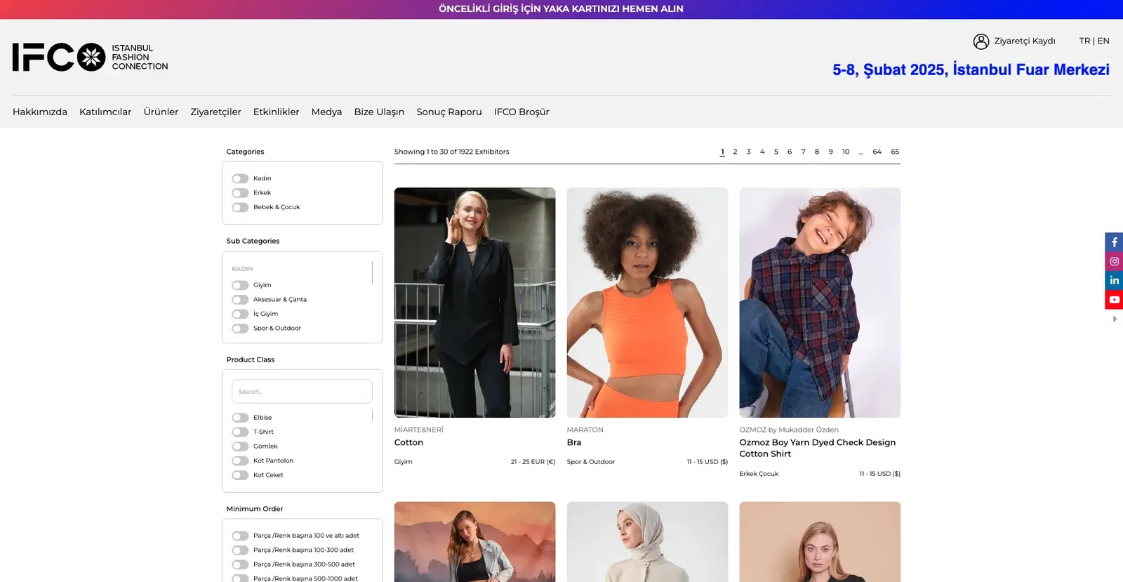Go to page 2 of exhibitors
The image size is (1123, 582).
(x=735, y=152)
